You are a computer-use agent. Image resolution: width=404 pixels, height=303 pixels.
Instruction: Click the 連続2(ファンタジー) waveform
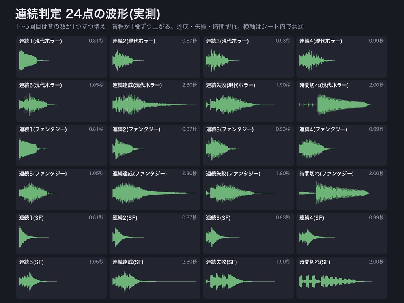128,149
